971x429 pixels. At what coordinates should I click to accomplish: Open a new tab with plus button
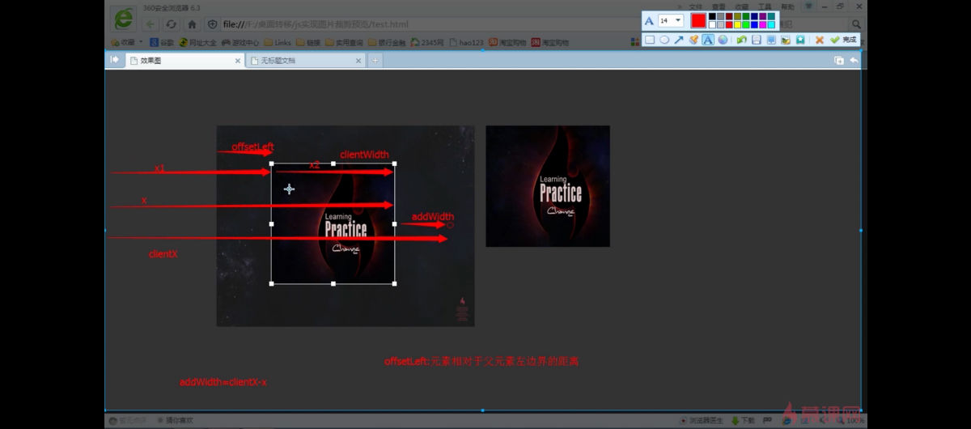[375, 61]
